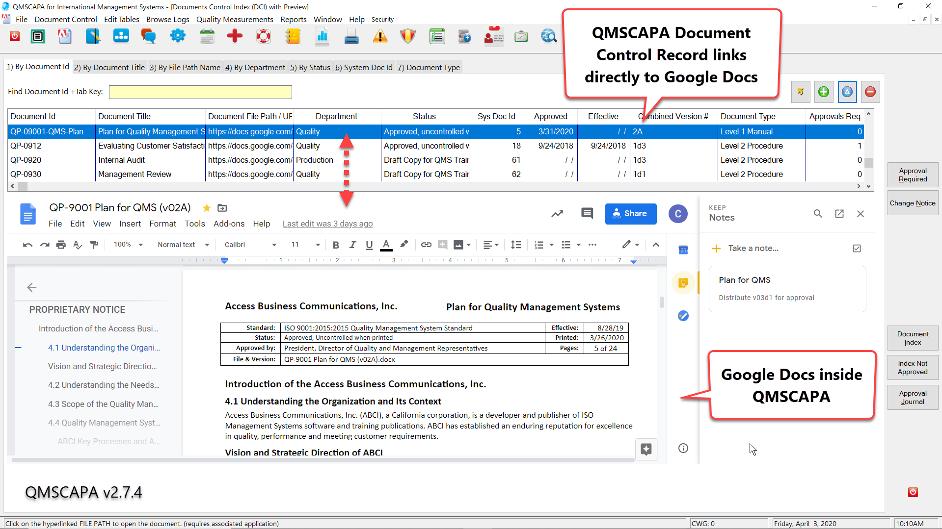Expand the Calibri font dropdown

(x=250, y=245)
